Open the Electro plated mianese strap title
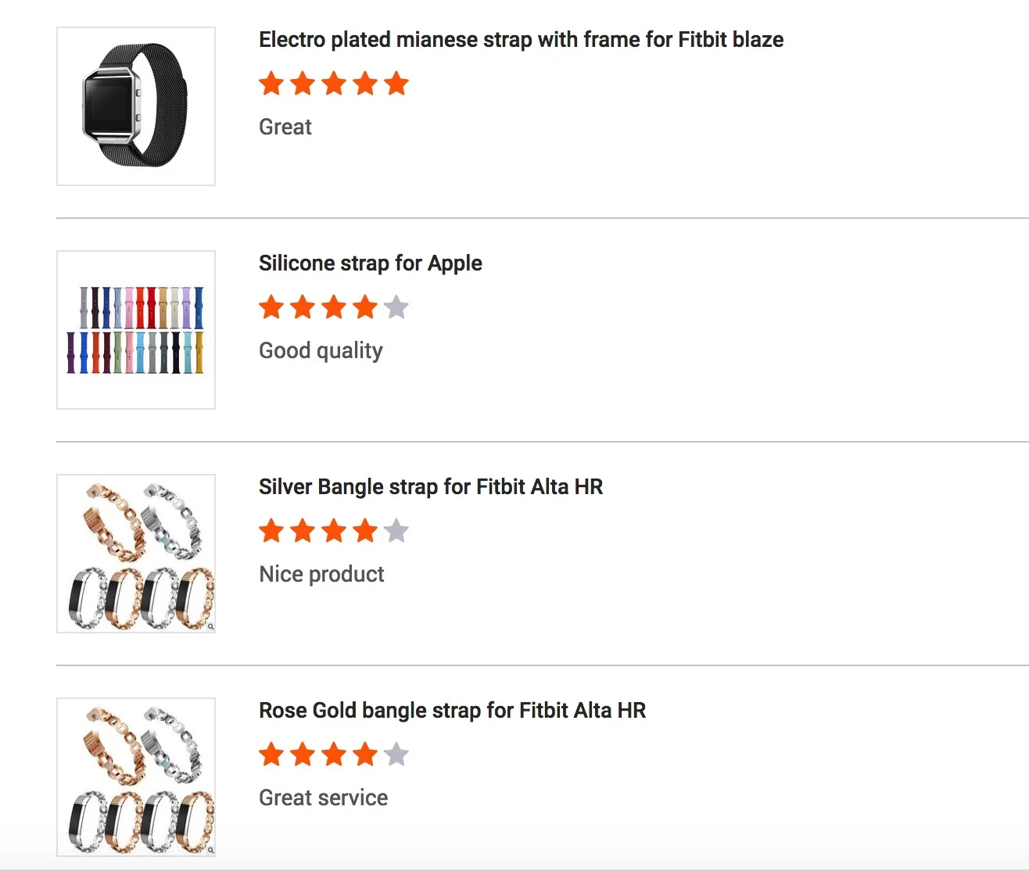This screenshot has height=871, width=1029. [521, 40]
